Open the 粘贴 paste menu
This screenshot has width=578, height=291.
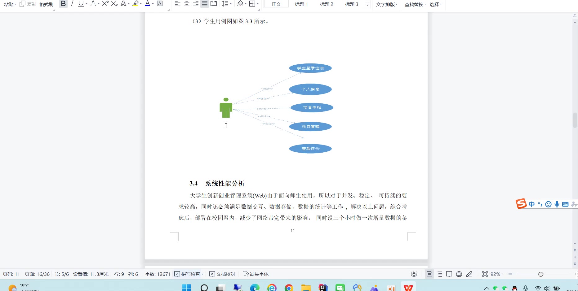click(x=10, y=4)
